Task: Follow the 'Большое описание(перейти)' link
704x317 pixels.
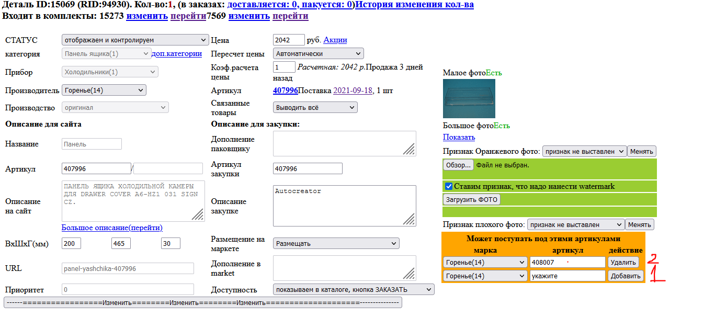Action: tap(111, 228)
